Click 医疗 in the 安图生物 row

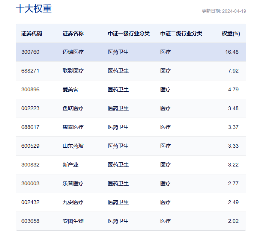(x=165, y=221)
